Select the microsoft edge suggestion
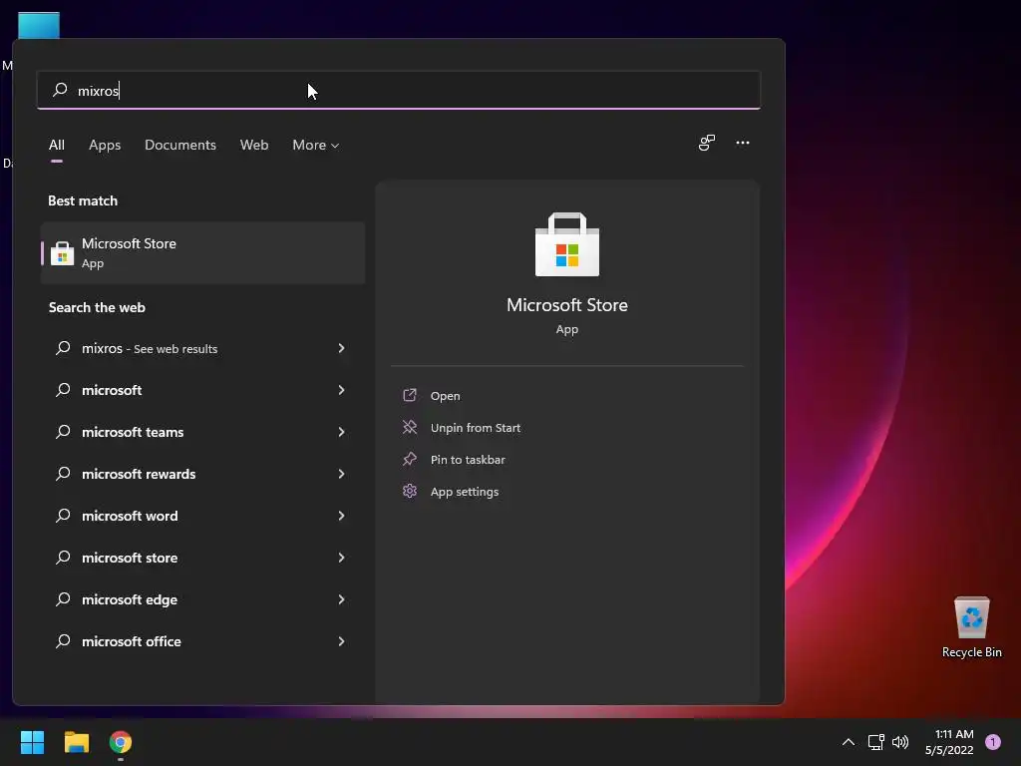This screenshot has height=766, width=1021. (x=202, y=599)
